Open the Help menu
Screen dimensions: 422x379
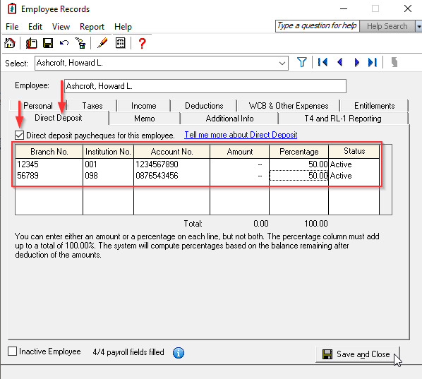click(x=123, y=27)
